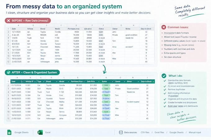Click the checkmark beside Build clear tables
Viewport: 211px width, 140px height.
(165, 106)
